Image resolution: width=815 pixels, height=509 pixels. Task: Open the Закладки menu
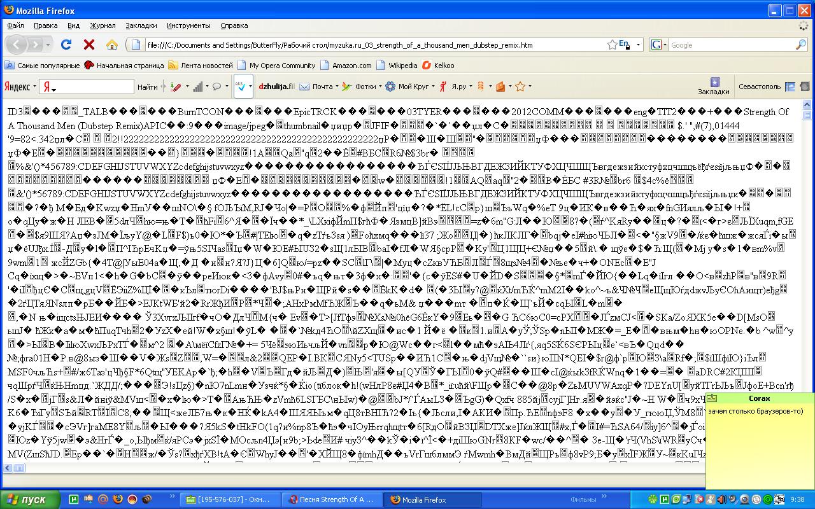pos(141,25)
